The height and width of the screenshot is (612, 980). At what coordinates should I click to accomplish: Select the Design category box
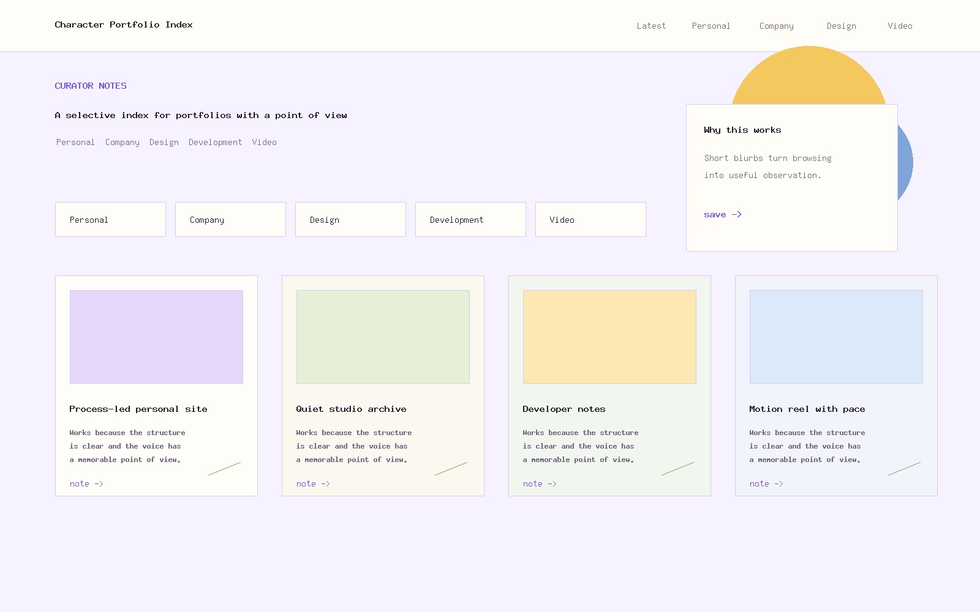(x=350, y=220)
